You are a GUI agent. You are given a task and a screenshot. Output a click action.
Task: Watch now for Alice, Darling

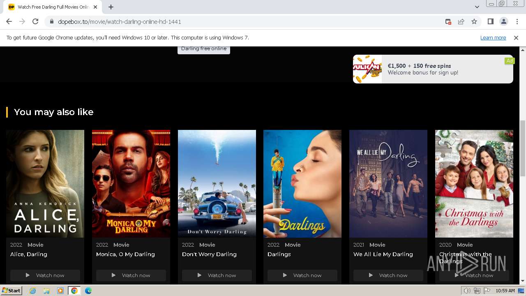pyautogui.click(x=45, y=275)
